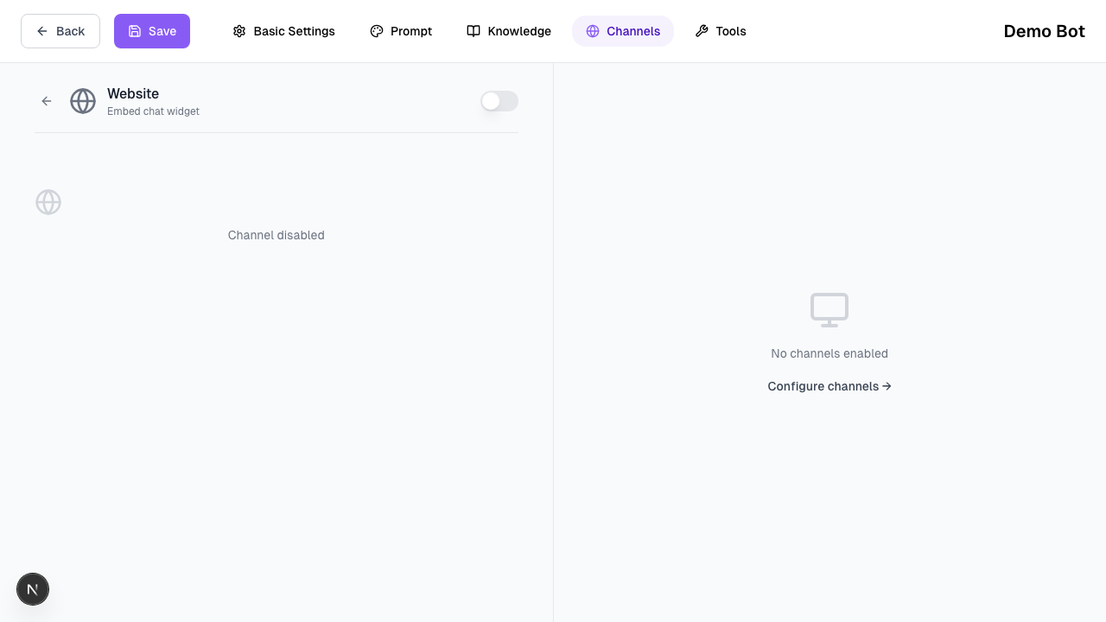The image size is (1106, 622).
Task: Click the Embed chat widget subtitle
Action: 153,111
